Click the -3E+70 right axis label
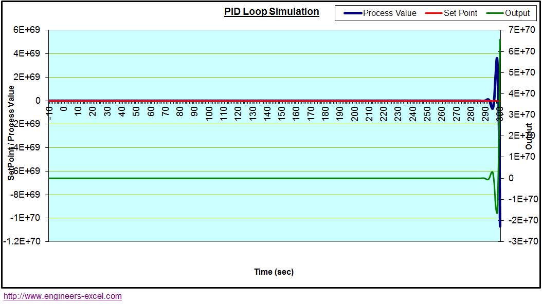The width and height of the screenshot is (542, 305). [x=523, y=241]
